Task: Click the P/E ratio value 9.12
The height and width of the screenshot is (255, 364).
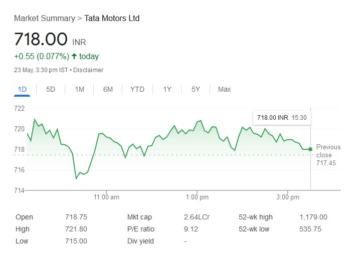Action: [191, 229]
